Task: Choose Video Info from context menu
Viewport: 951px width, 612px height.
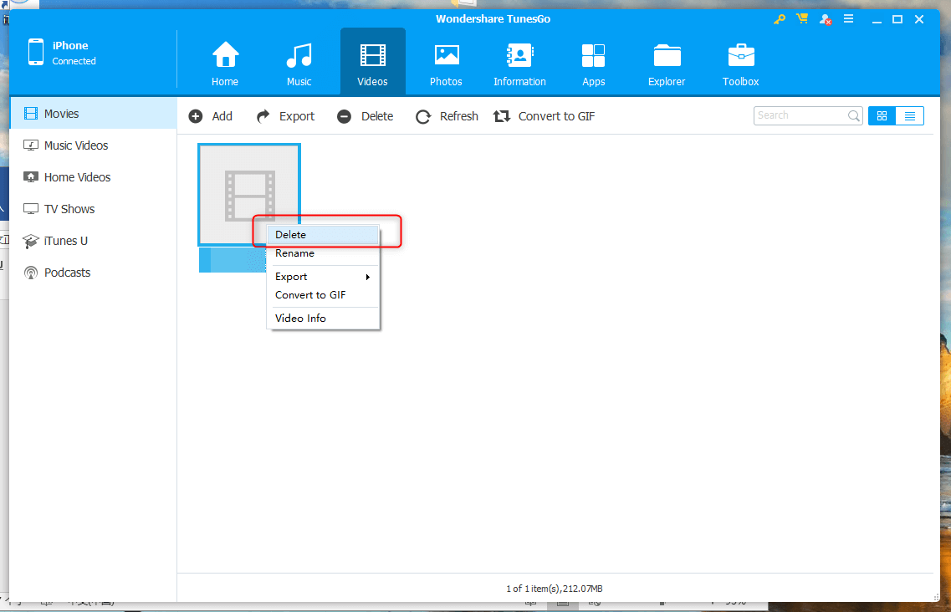Action: coord(323,319)
